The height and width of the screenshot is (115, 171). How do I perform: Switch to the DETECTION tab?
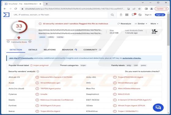tap(16, 50)
